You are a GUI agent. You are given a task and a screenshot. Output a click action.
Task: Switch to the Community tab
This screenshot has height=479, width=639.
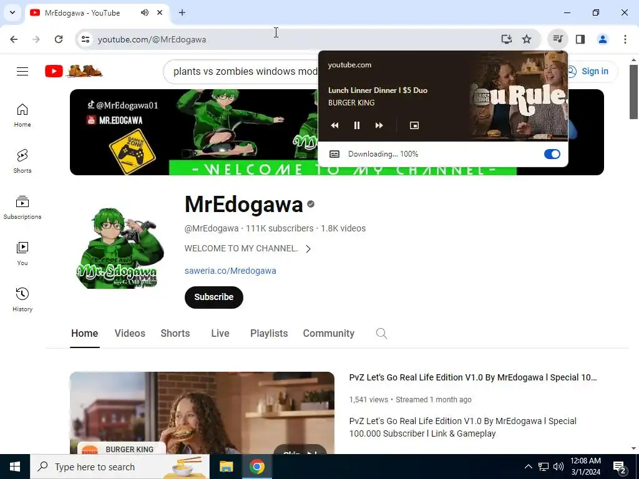coord(328,334)
